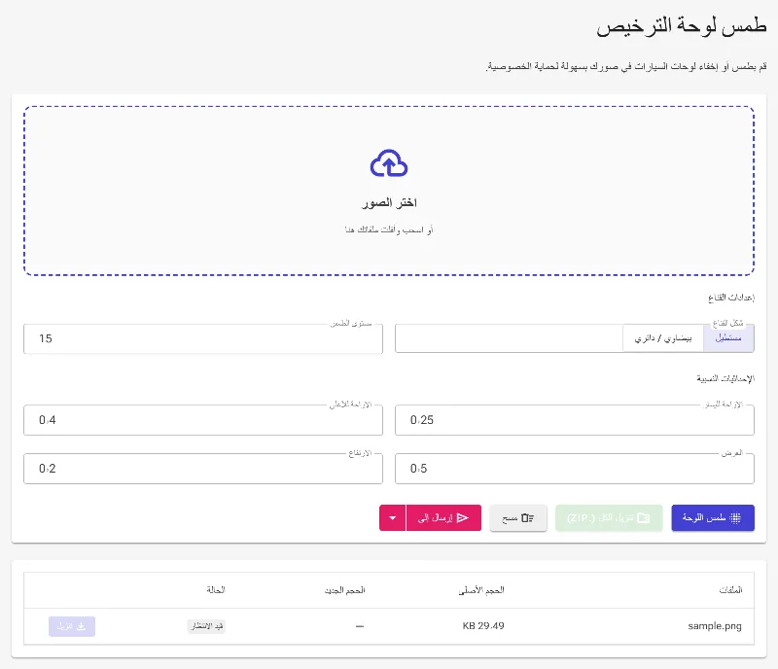Screen dimensions: 778x669
Task: Click the طمس اللوحة blur button
Action: (x=713, y=517)
